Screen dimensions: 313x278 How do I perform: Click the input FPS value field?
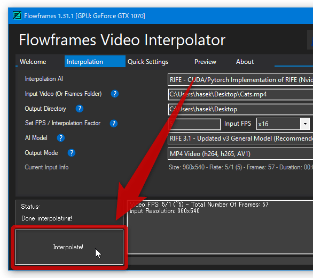coord(194,124)
